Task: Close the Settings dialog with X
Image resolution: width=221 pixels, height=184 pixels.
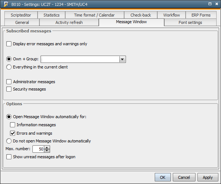Action: [217, 4]
